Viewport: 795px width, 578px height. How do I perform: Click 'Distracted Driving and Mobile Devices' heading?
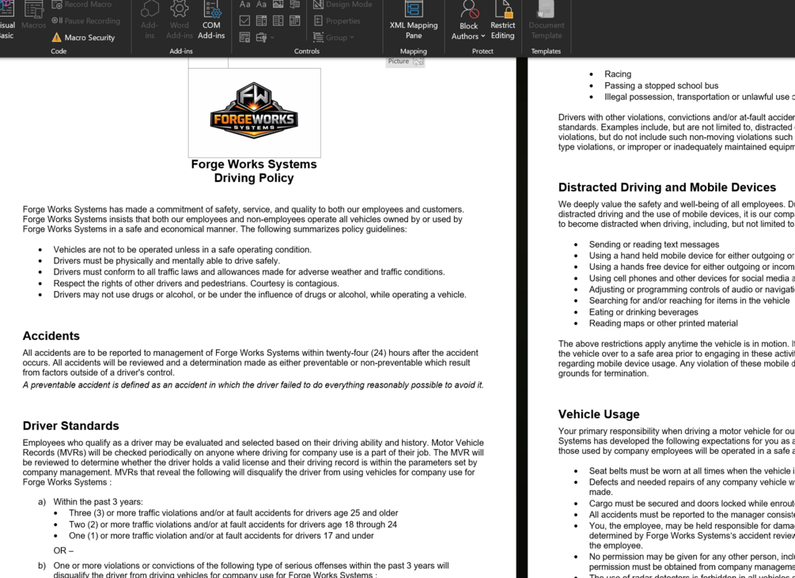coord(667,187)
